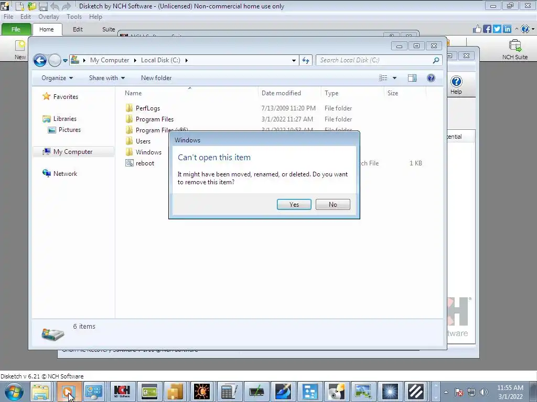This screenshot has height=402, width=537.
Task: Click My Computer in the address breadcrumb
Action: click(110, 60)
